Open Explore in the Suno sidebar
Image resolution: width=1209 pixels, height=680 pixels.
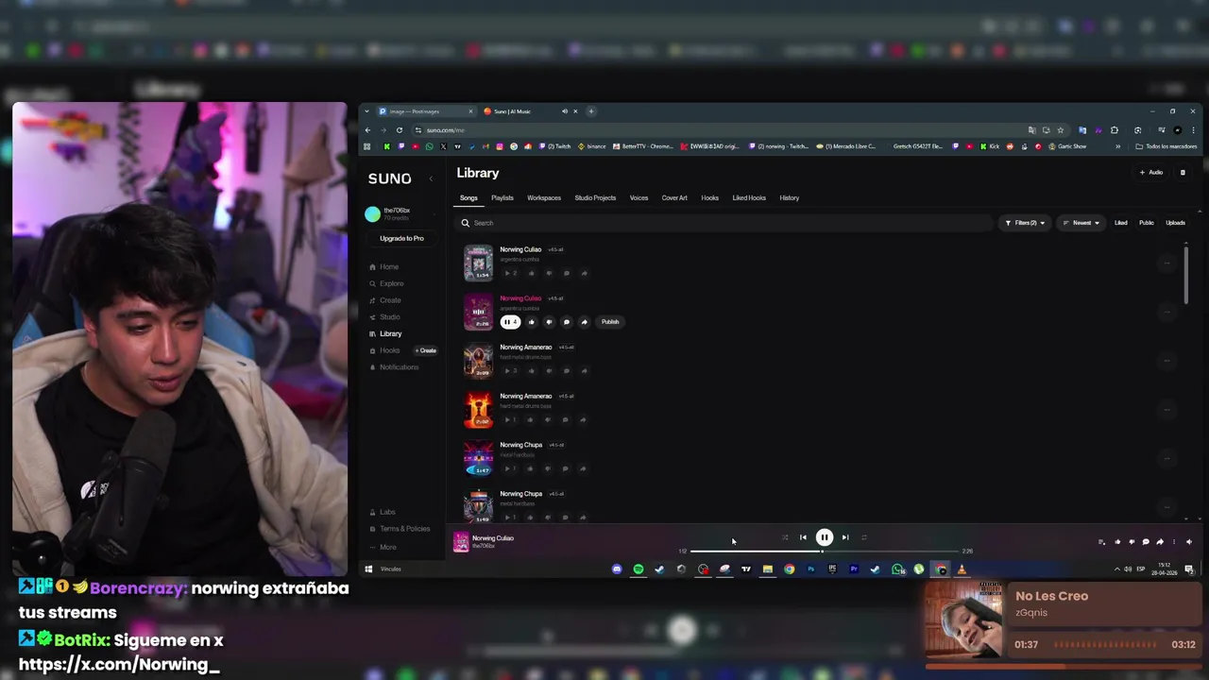(x=386, y=283)
